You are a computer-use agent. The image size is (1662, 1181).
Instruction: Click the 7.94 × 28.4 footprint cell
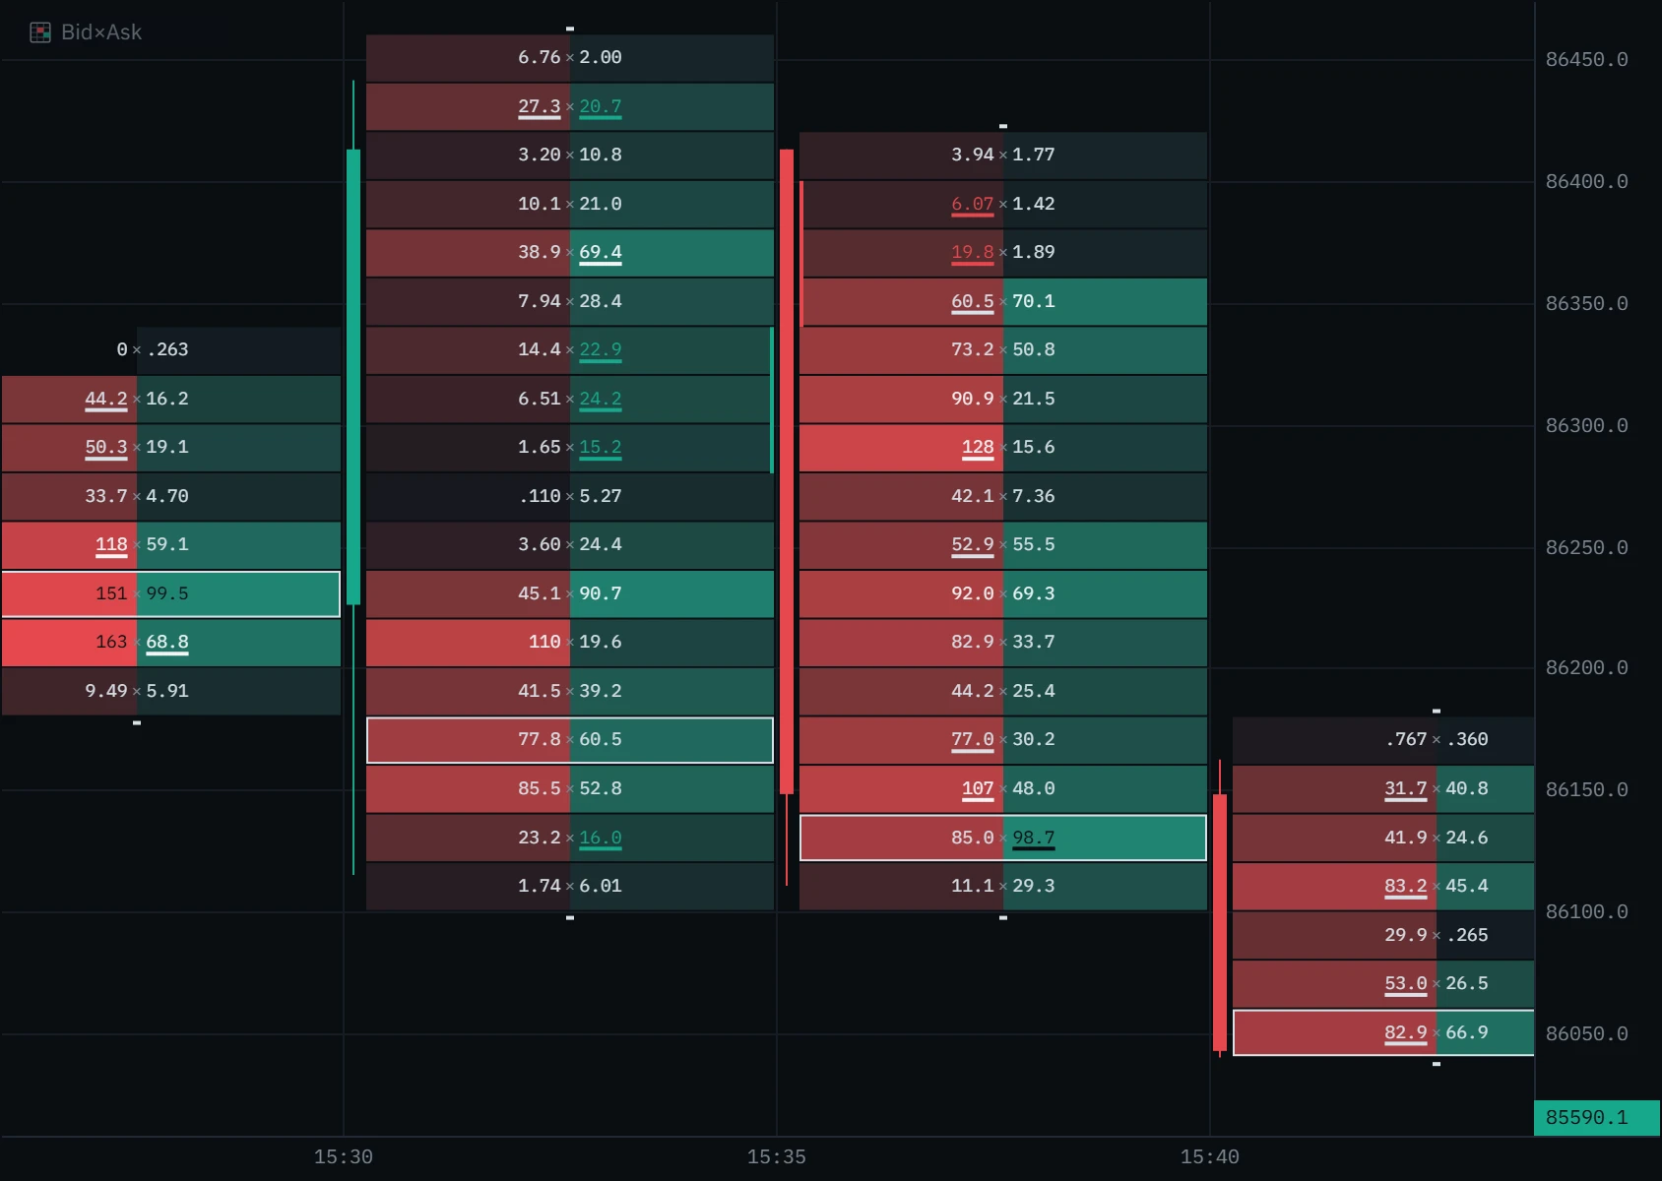click(x=570, y=302)
